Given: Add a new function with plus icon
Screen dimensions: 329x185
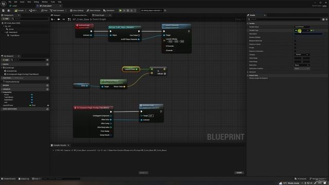Looking at the screenshot, I should (x=47, y=78).
